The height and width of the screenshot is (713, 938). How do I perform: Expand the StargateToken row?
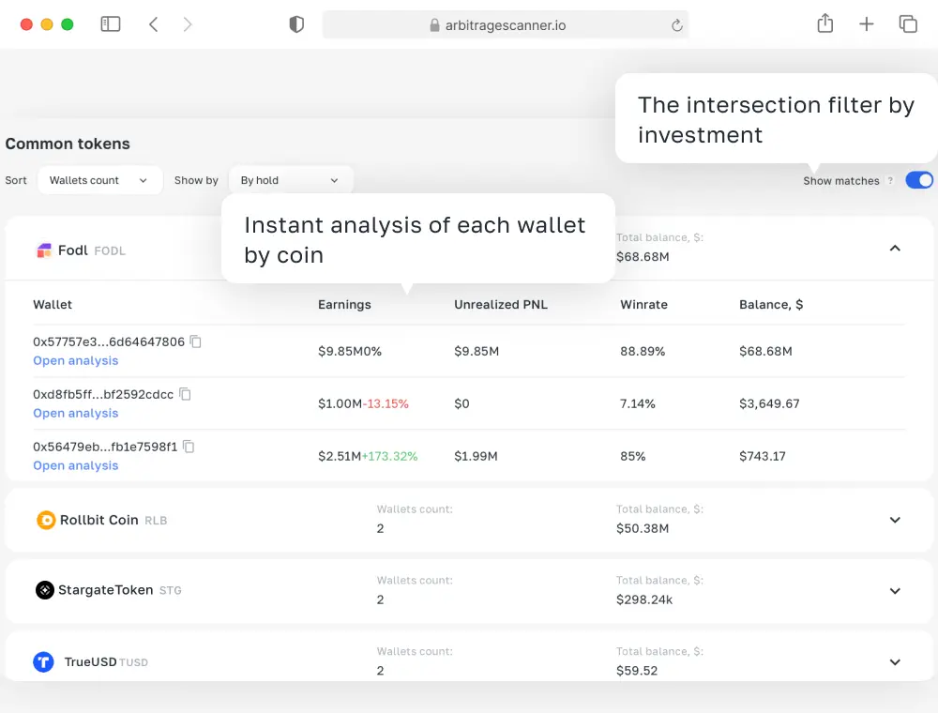[895, 591]
